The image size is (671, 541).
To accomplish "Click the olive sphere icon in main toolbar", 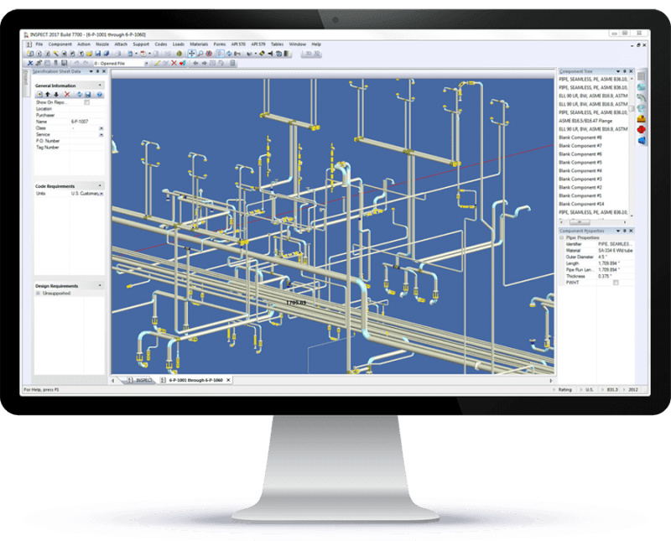I will pos(179,54).
